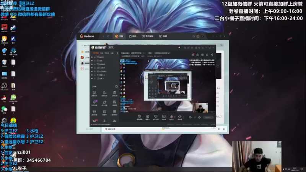Viewport: 306px width, 172px height.
Task: Go back in WeGame navigation
Action: pos(104,36)
